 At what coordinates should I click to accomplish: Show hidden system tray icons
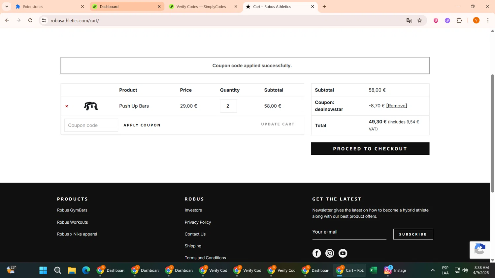click(433, 270)
